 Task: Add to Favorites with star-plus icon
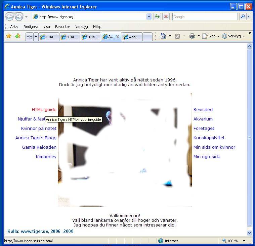pyautogui.click(x=17, y=36)
